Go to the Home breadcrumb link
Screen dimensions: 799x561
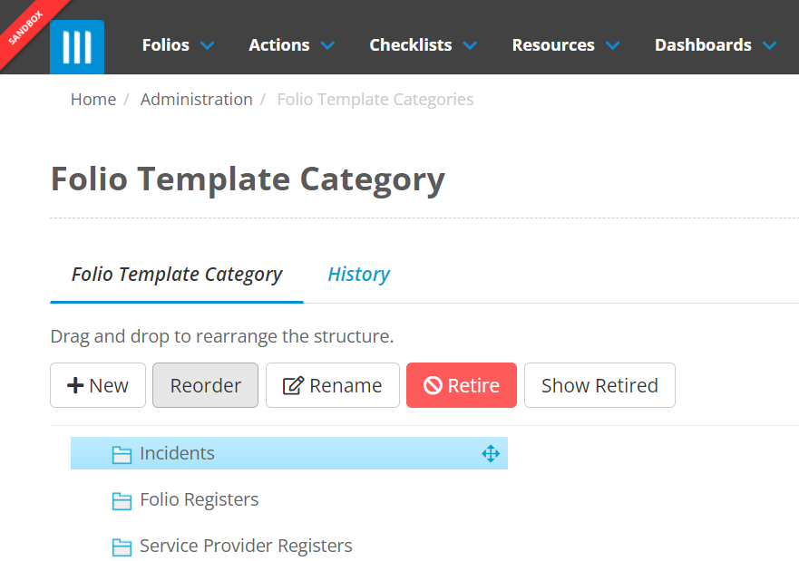coord(93,100)
